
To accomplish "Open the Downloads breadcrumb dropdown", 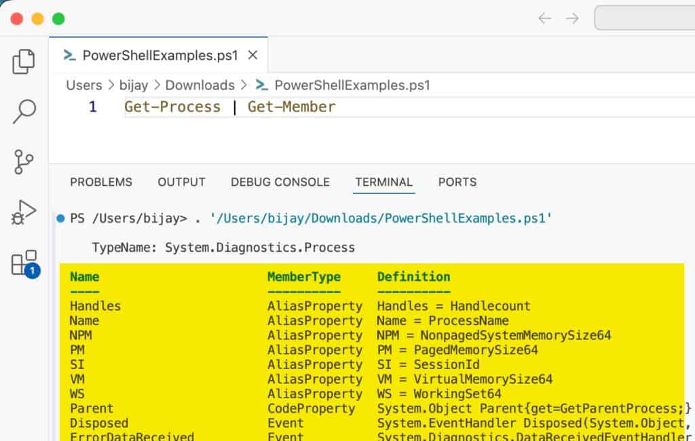I will (200, 85).
